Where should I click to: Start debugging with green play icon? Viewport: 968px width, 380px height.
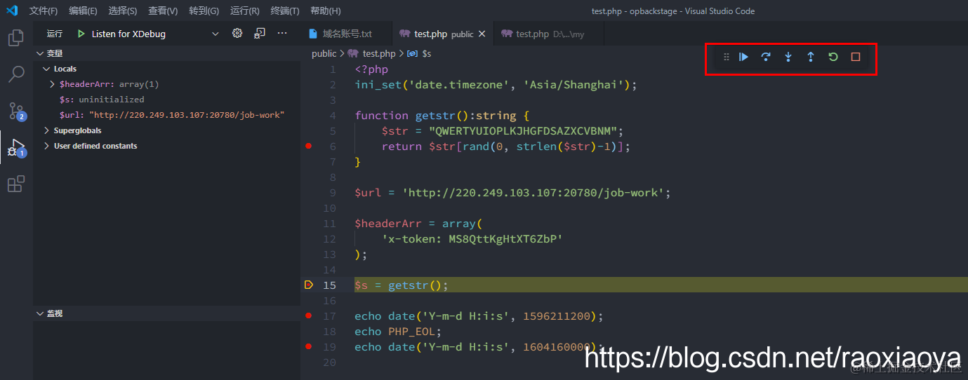pyautogui.click(x=81, y=34)
